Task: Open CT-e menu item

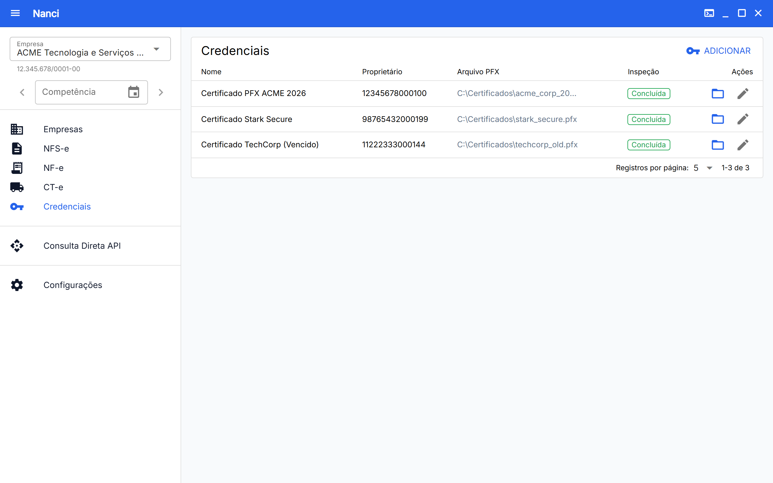Action: pyautogui.click(x=90, y=187)
